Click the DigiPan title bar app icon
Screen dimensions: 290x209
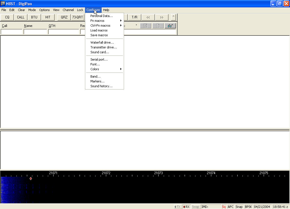coord(3,3)
